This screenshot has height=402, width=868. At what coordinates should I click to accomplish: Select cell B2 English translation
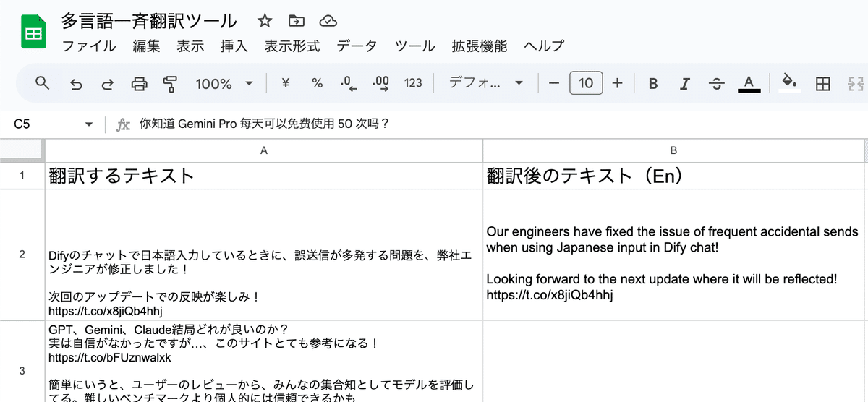tap(673, 255)
